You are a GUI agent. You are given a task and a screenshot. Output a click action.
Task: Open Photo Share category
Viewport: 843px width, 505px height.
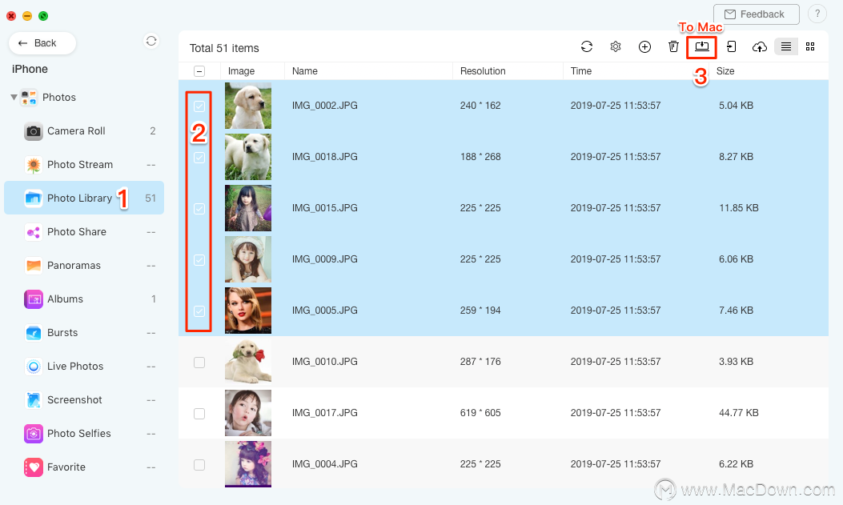pos(84,231)
